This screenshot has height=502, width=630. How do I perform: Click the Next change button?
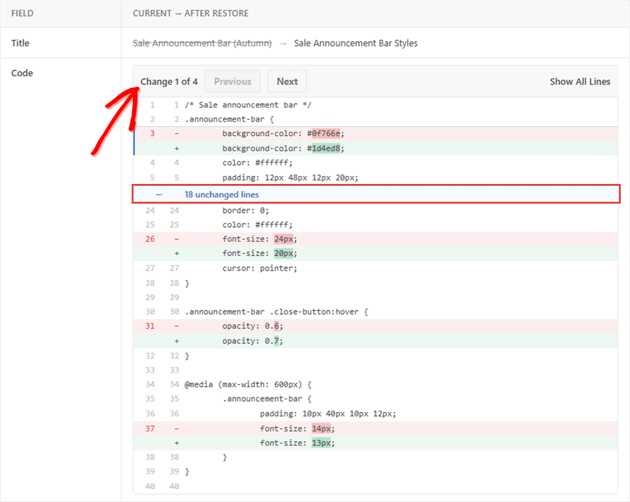coord(287,82)
